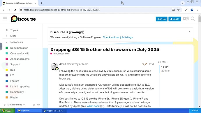Open the Plugin category
The image size is (201, 113).
click(x=14, y=98)
